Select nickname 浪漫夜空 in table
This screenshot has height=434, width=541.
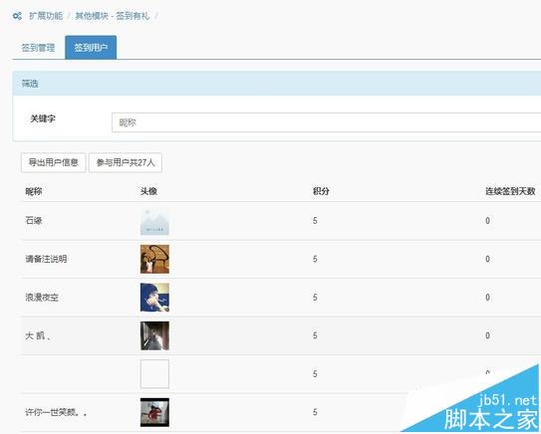pos(42,298)
